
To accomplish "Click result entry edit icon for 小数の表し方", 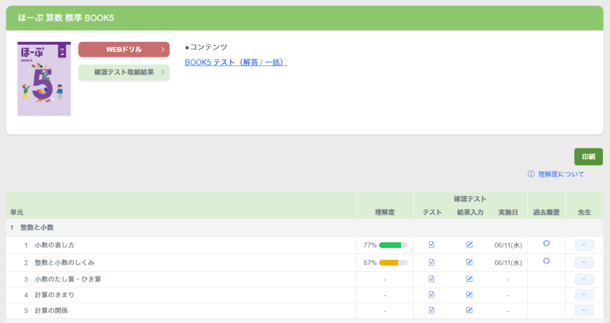I will point(469,245).
